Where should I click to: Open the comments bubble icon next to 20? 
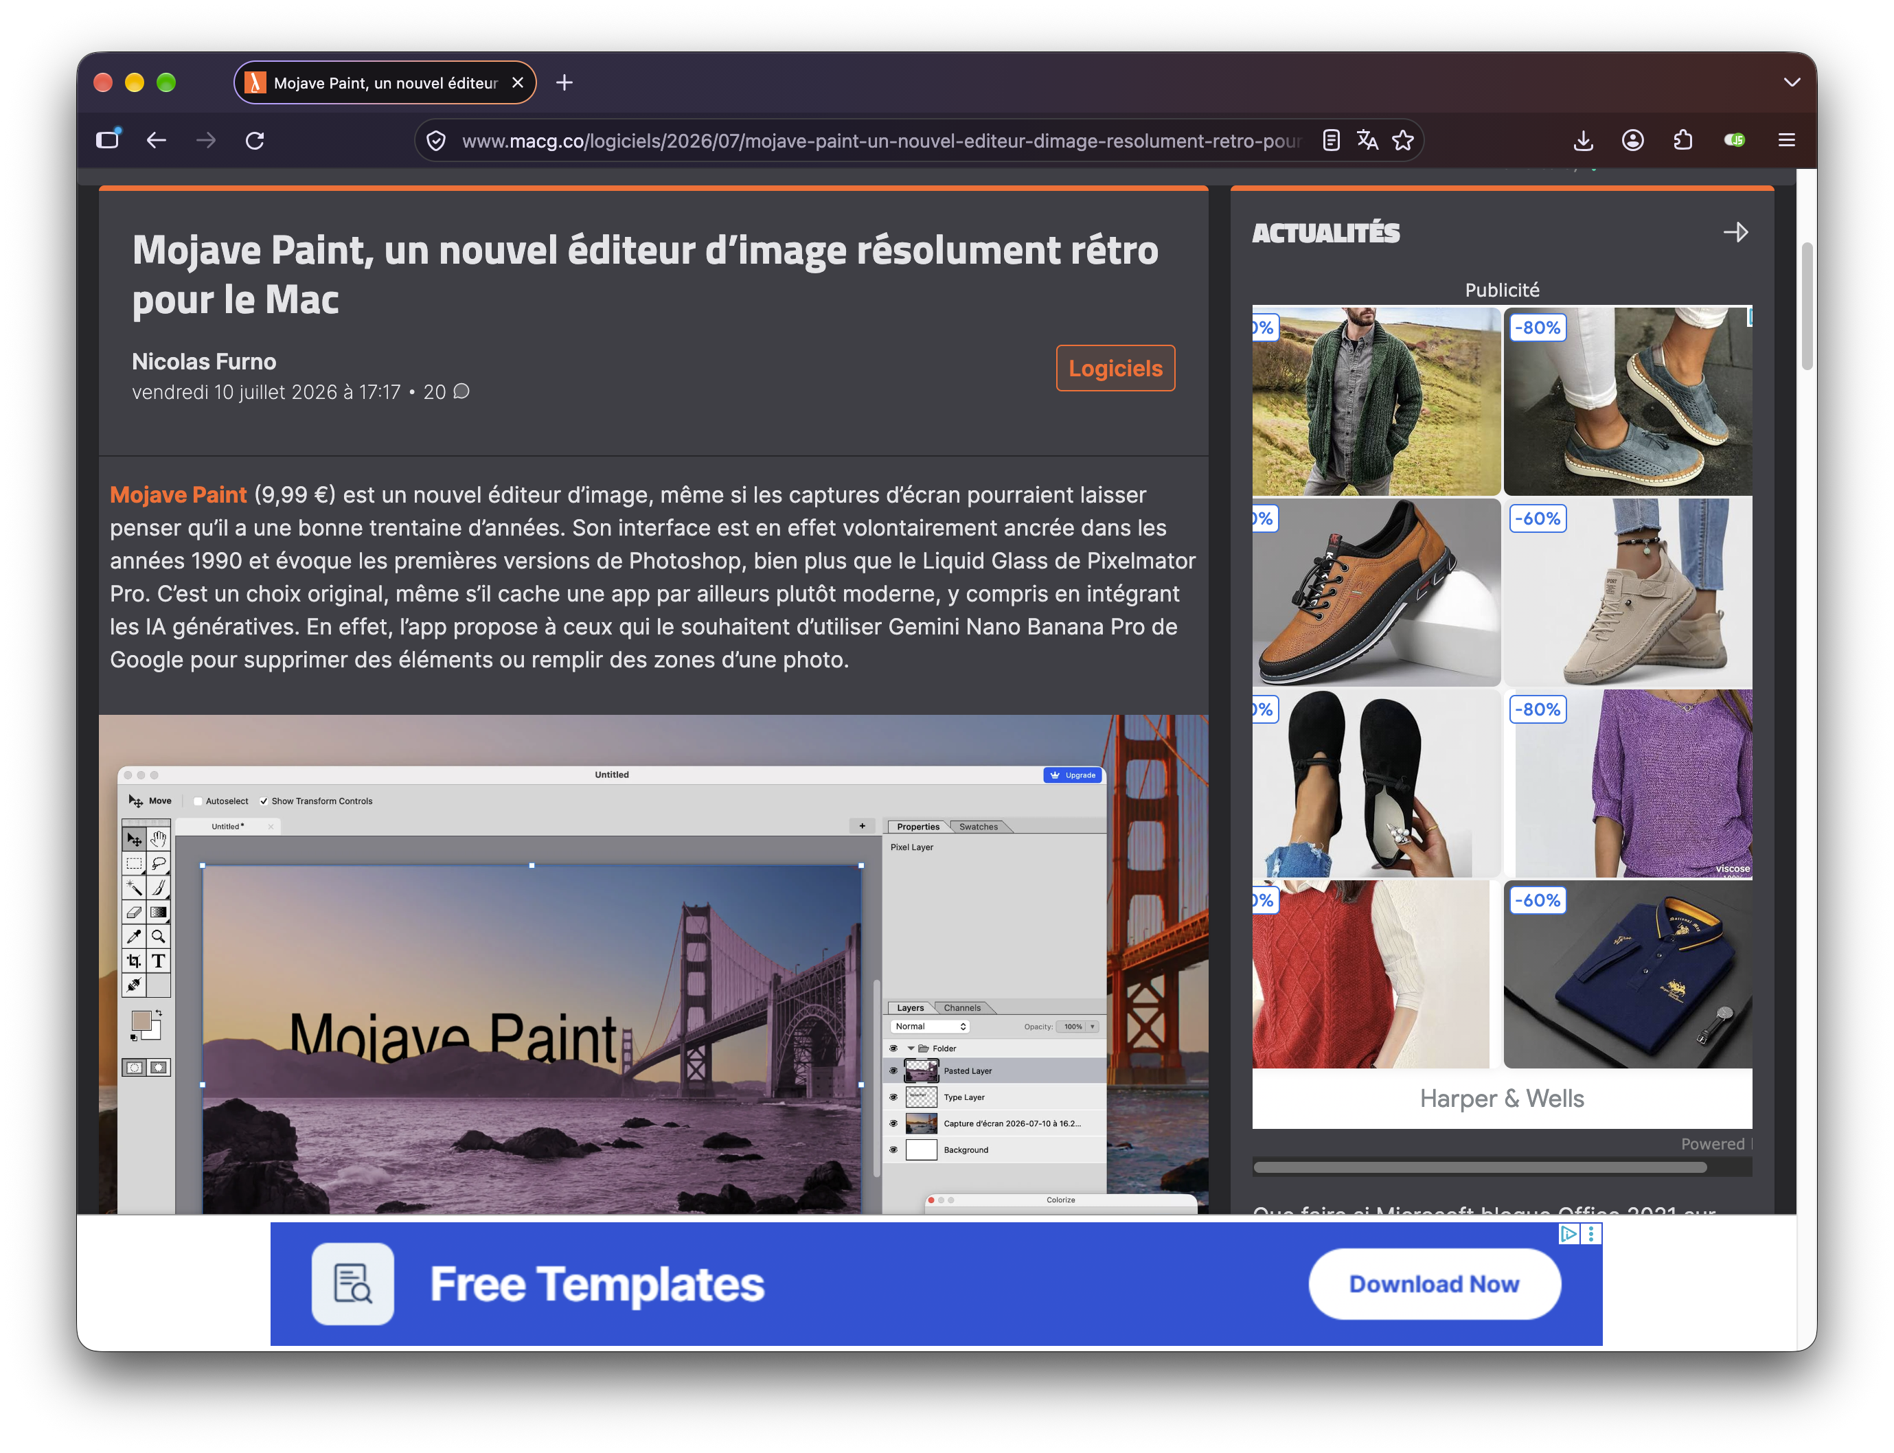[461, 391]
